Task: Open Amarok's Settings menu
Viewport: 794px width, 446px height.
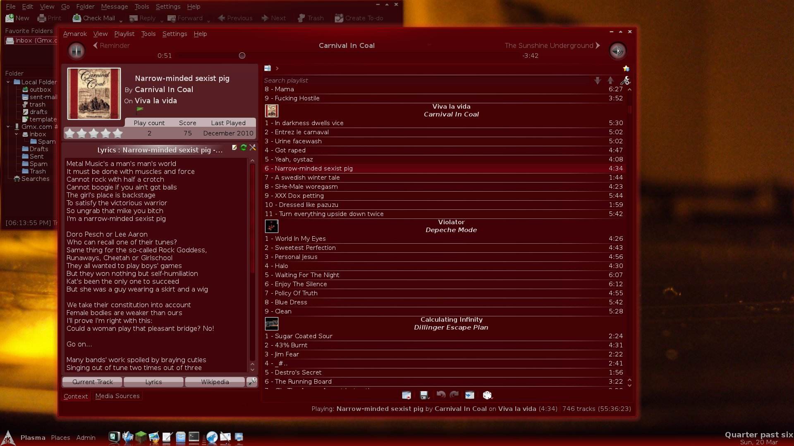Action: (175, 34)
